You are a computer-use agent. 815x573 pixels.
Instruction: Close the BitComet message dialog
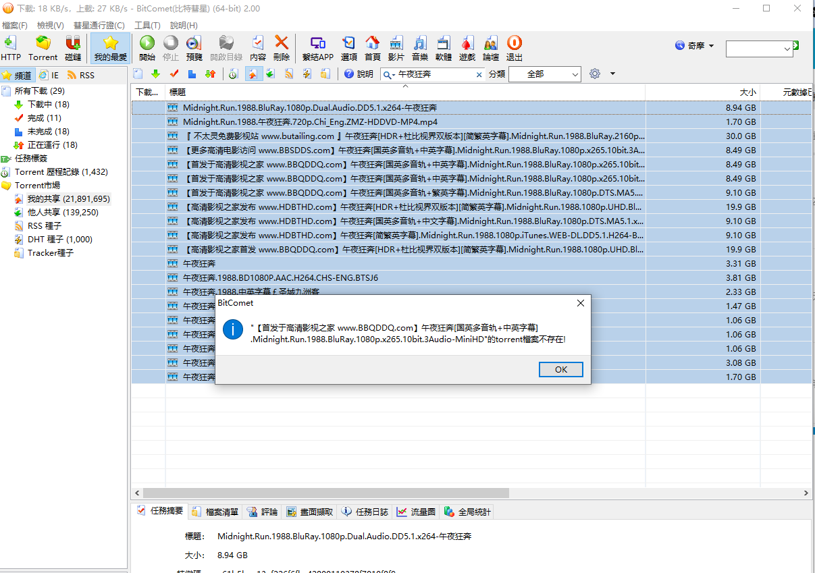pyautogui.click(x=580, y=304)
